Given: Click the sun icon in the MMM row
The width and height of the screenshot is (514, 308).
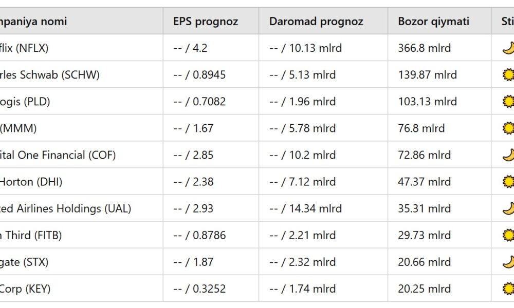Looking at the screenshot, I should click(x=508, y=128).
